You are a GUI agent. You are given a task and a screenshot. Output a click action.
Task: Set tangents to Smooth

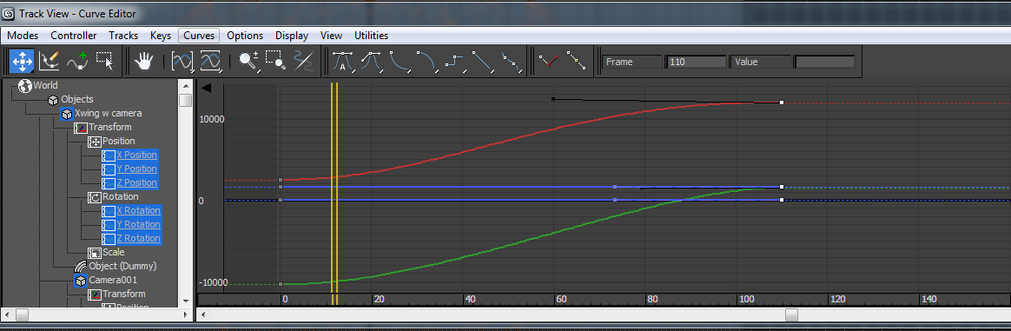tap(512, 62)
